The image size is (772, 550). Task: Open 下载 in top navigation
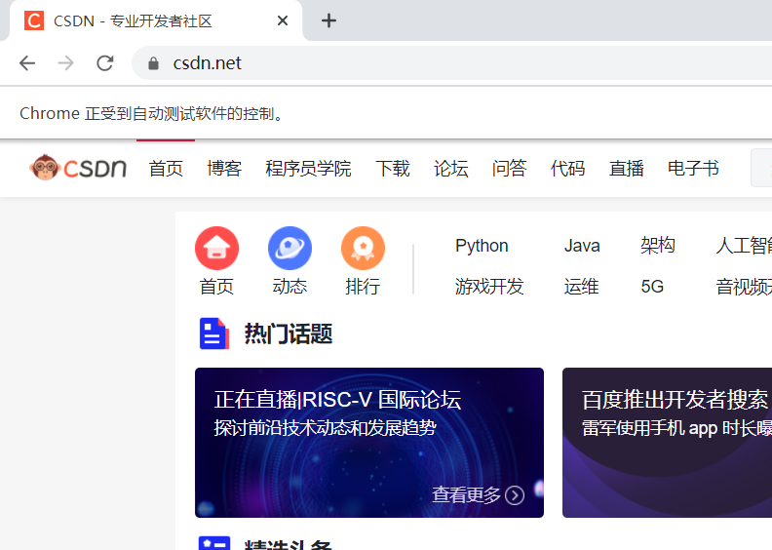[393, 169]
